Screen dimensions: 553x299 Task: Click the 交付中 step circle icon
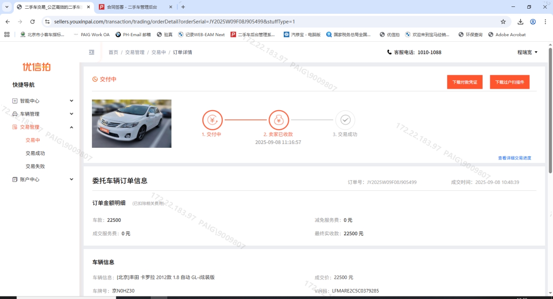click(x=212, y=120)
